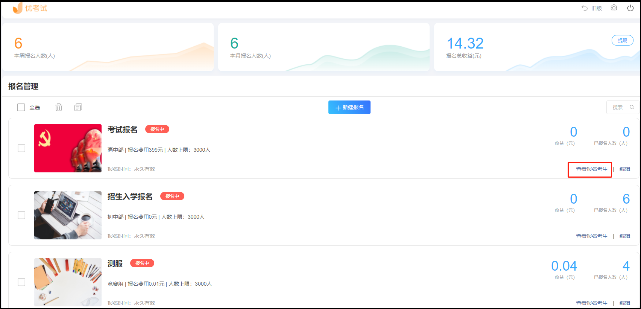This screenshot has height=309, width=641.
Task: Click 编辑 for 考试报名
Action: coord(625,169)
